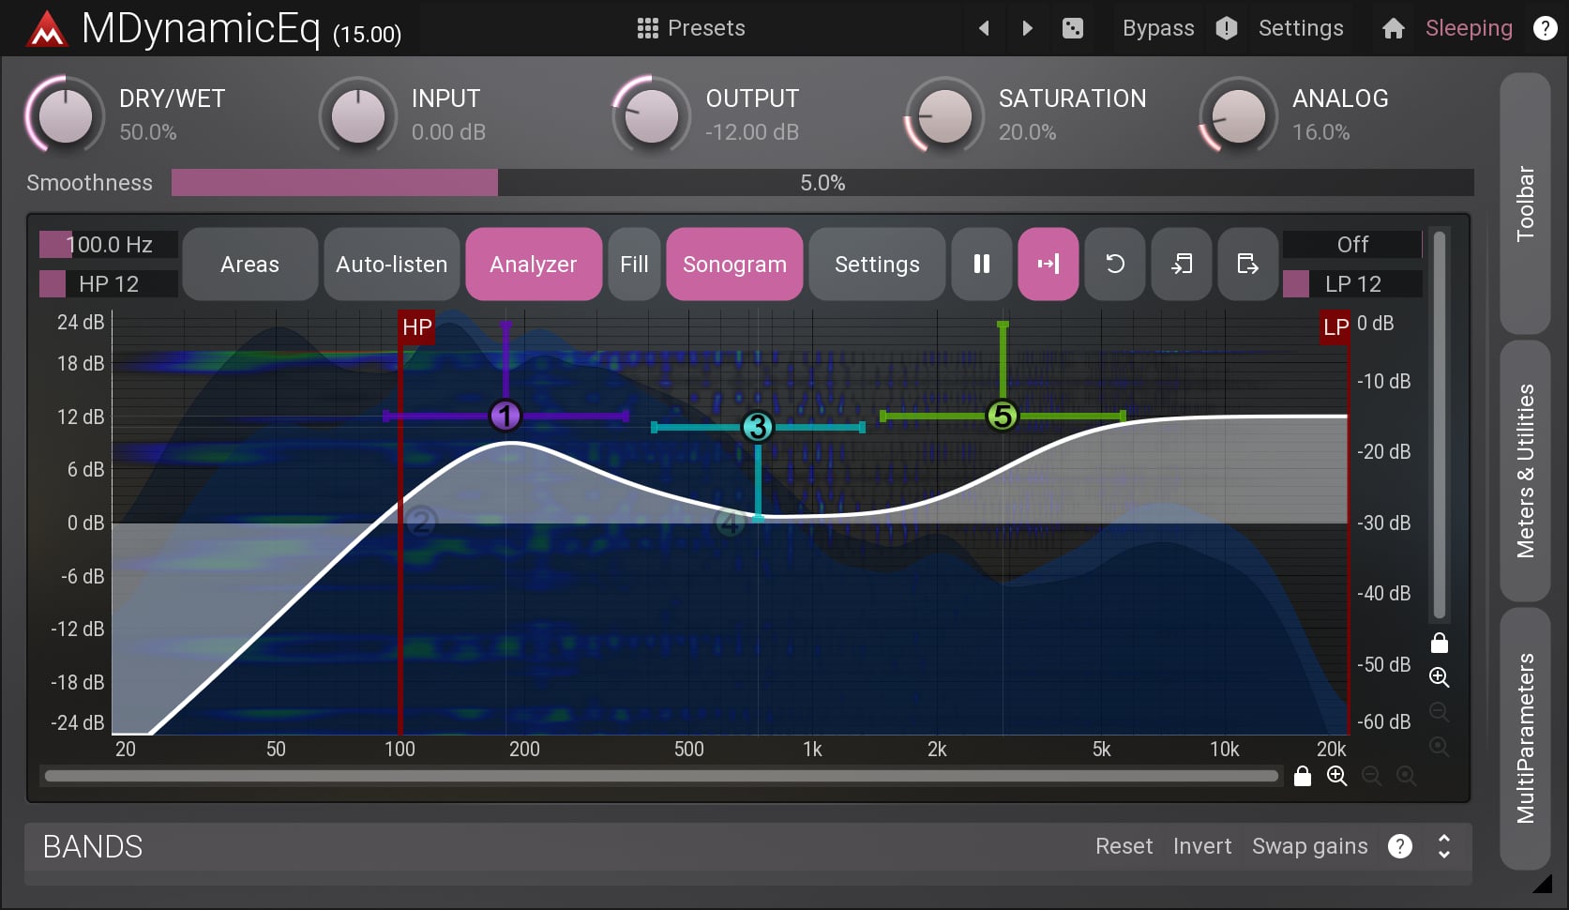Toggle Auto-listen mode
The height and width of the screenshot is (910, 1569).
pyautogui.click(x=392, y=265)
